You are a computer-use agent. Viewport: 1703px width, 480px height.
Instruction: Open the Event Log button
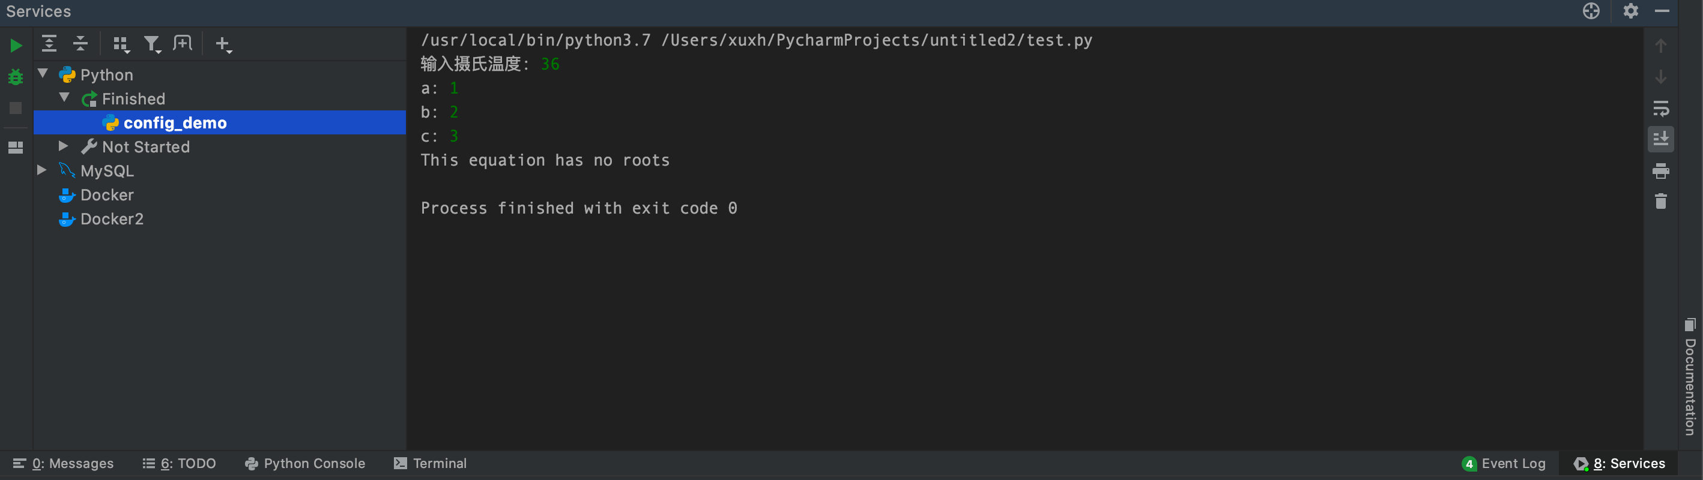(x=1504, y=463)
